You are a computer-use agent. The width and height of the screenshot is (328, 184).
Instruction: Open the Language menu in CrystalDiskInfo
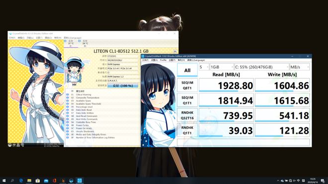pos(73,38)
